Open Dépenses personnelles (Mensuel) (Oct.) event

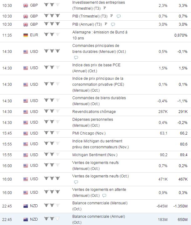coord(93,122)
